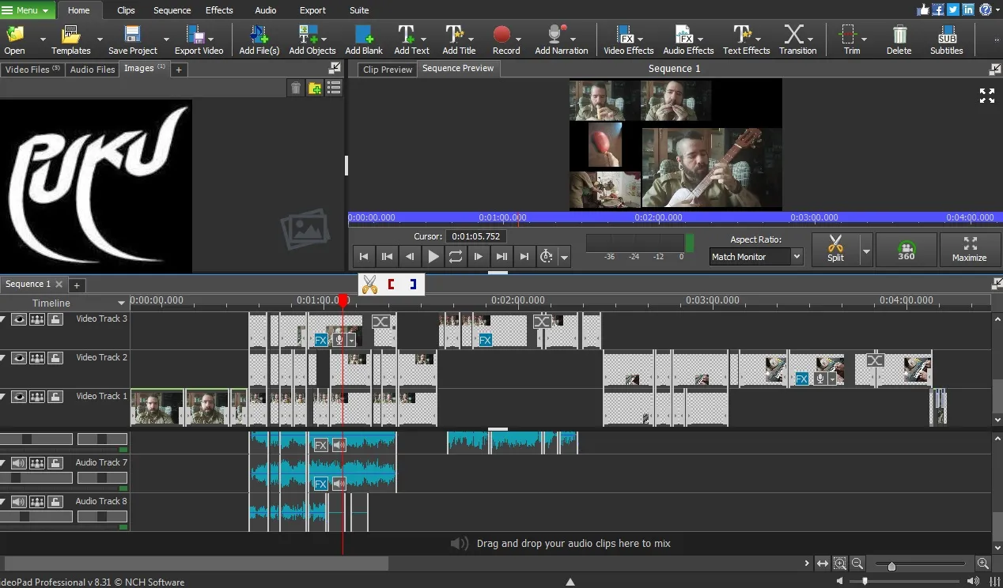Click the fullscreen icon on Sequence Preview

click(987, 96)
